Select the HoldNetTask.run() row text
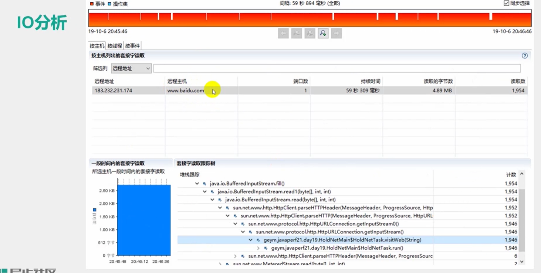The image size is (541, 273). tap(337, 248)
